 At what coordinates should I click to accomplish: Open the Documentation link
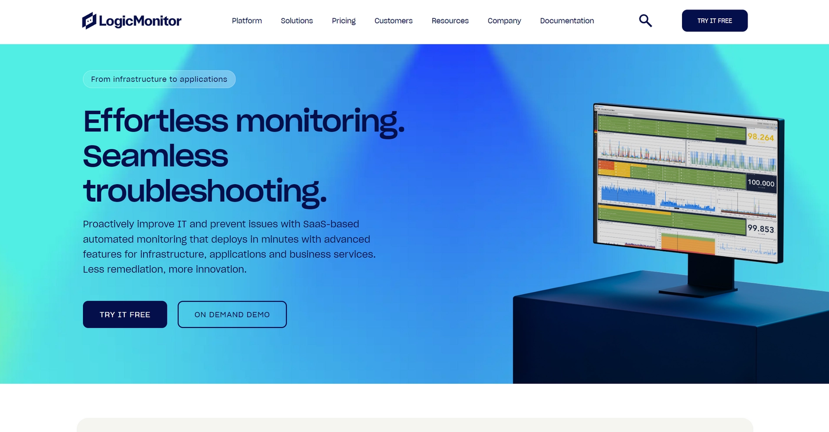click(567, 21)
